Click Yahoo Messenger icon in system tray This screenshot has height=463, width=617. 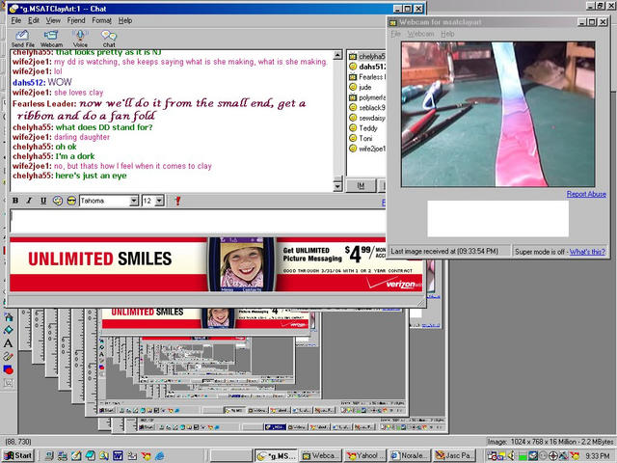[576, 456]
